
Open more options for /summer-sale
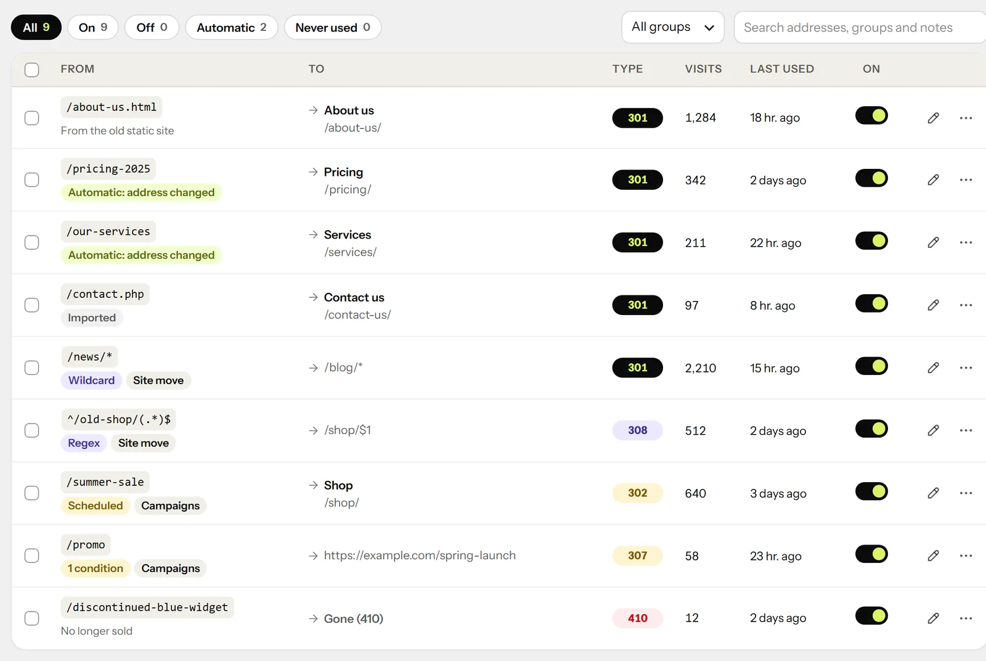[x=966, y=493]
